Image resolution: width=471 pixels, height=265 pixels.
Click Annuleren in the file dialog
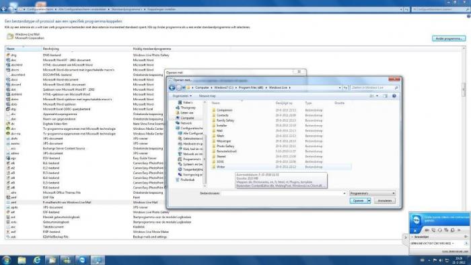(x=384, y=200)
